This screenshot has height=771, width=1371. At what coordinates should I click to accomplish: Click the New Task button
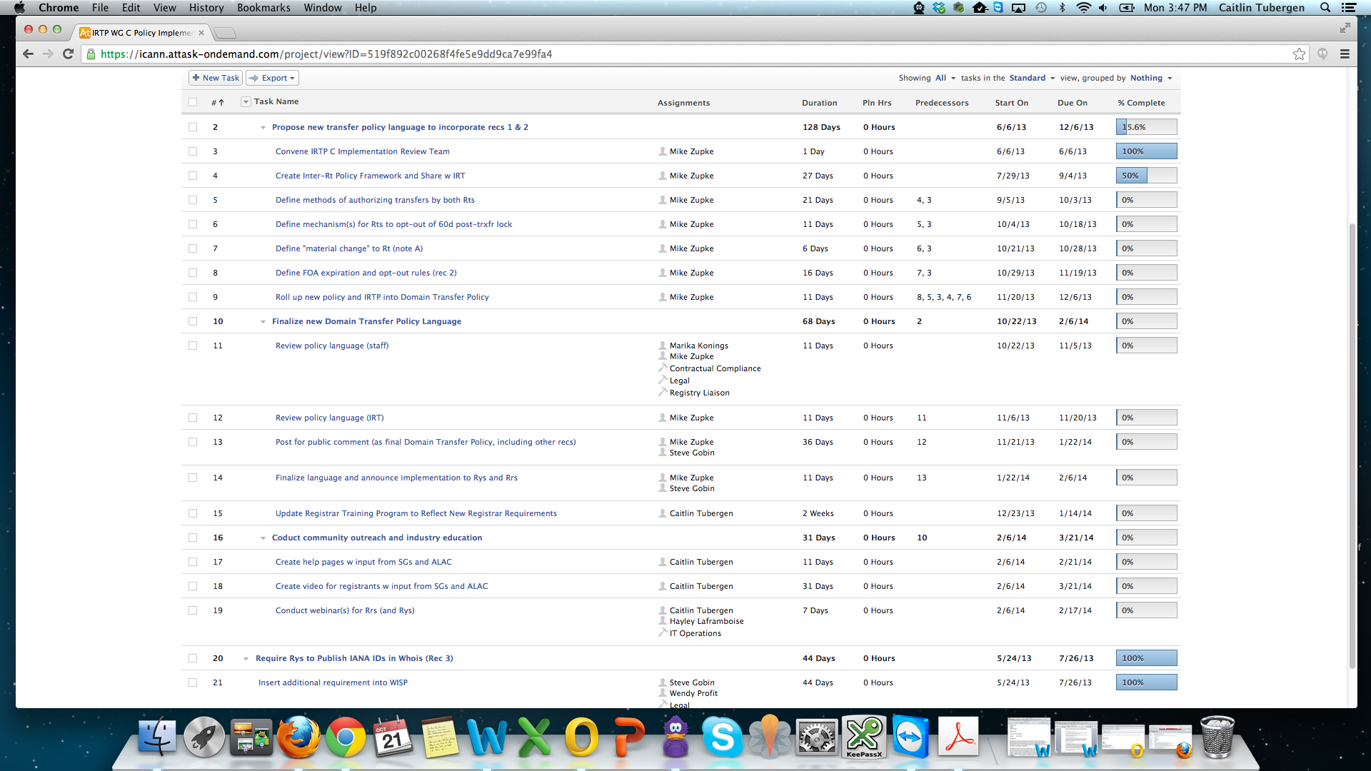[216, 78]
